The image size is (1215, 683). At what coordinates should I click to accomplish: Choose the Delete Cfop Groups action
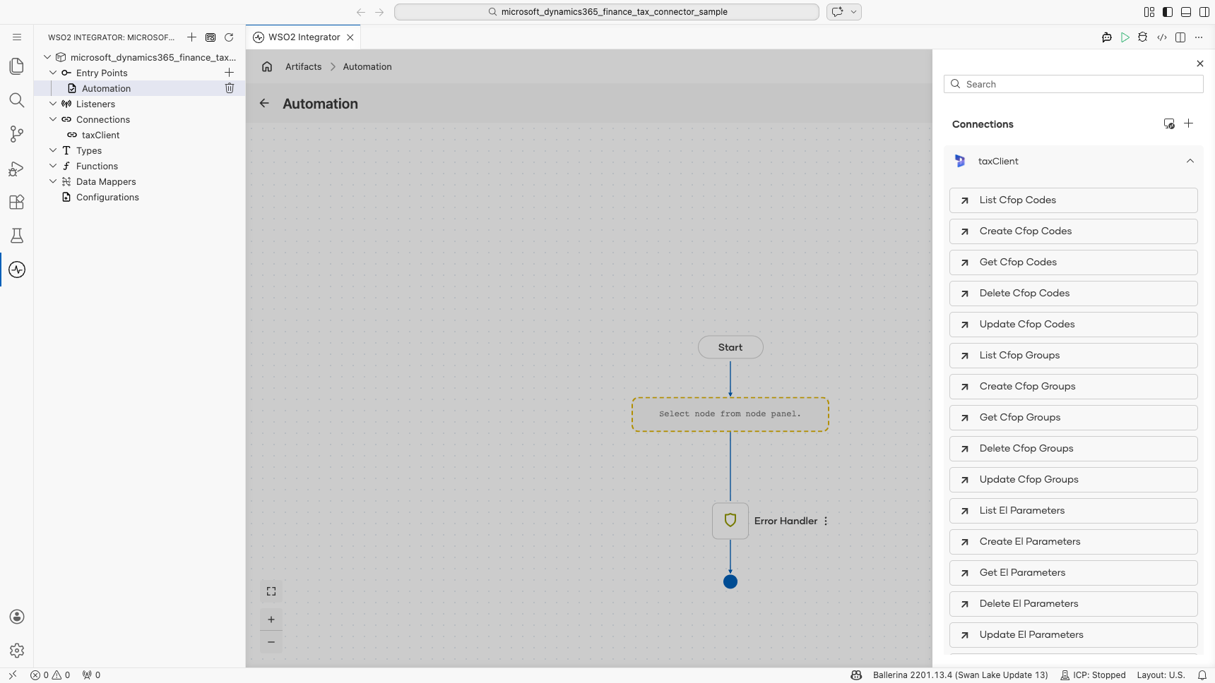click(x=1073, y=449)
